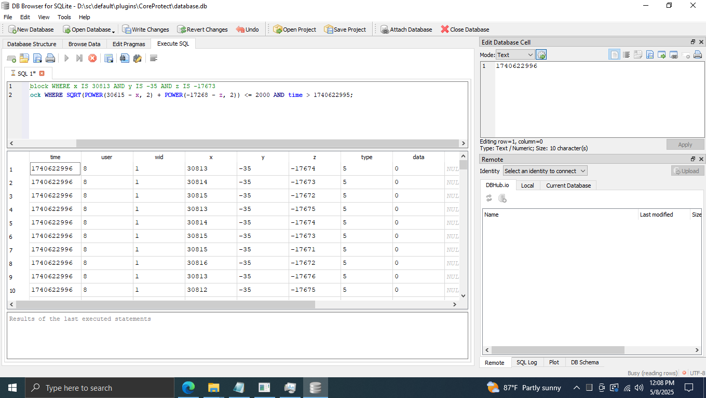Screen dimensions: 706x398
Task: Open the Tools menu
Action: 64,17
